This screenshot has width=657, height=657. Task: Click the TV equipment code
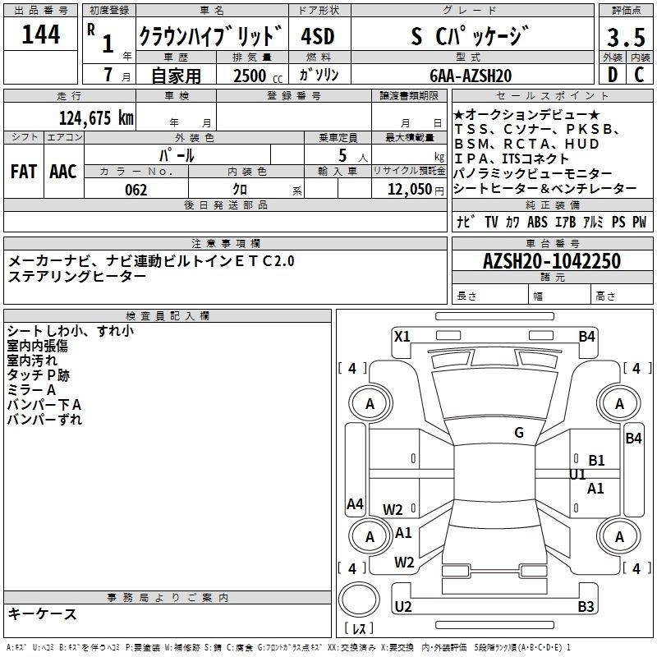tap(491, 222)
